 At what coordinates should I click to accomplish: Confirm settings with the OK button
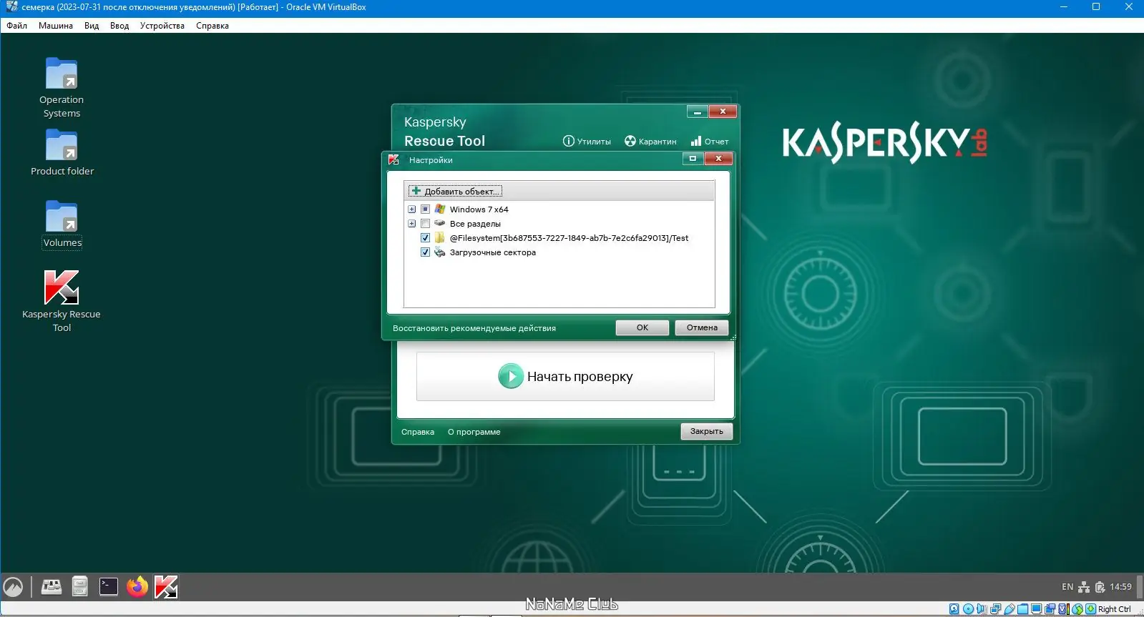point(642,327)
